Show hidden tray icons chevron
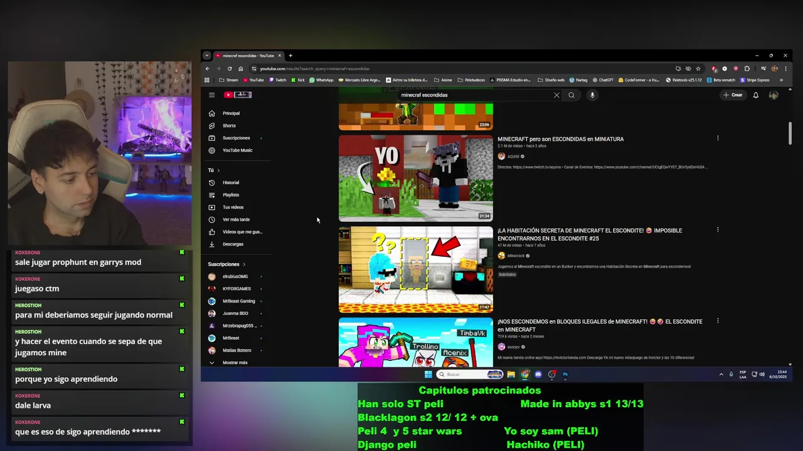The width and height of the screenshot is (803, 451). point(721,375)
